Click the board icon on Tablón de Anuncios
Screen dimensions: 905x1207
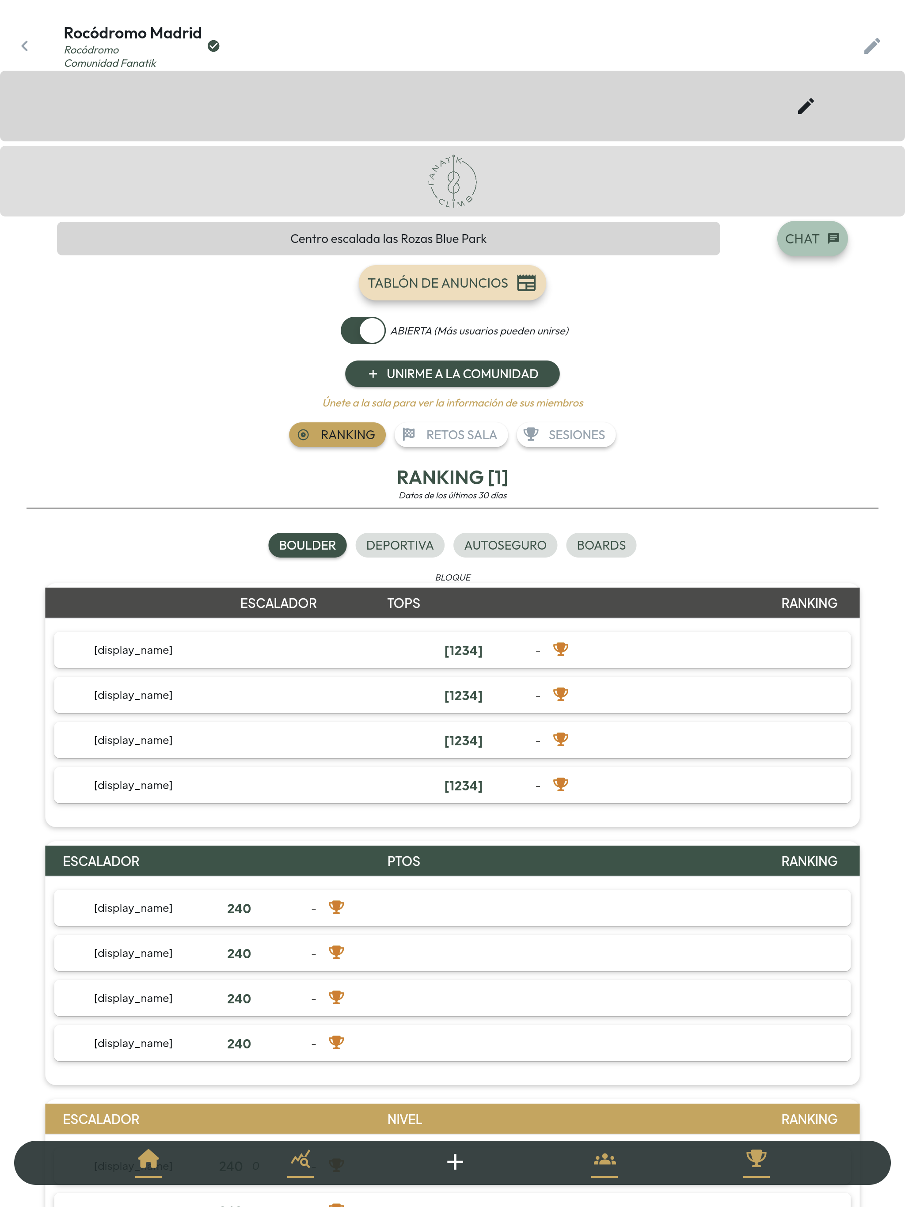pos(526,283)
